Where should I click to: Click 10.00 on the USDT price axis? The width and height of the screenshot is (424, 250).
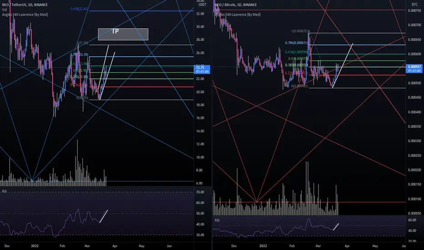pyautogui.click(x=200, y=157)
